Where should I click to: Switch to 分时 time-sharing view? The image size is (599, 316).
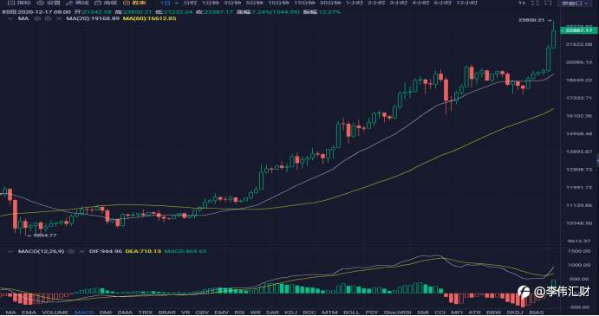click(x=190, y=3)
